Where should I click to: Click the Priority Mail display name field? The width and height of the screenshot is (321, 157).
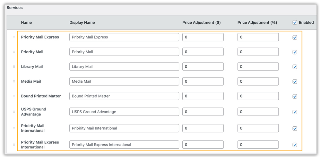point(124,52)
